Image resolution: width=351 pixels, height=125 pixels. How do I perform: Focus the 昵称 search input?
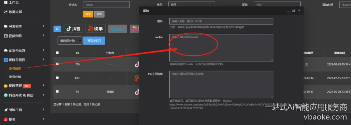click(x=277, y=5)
